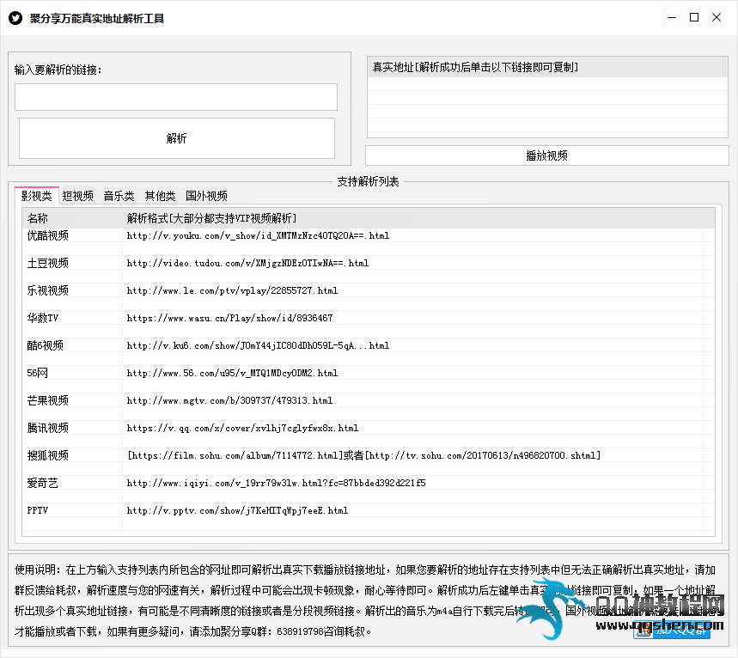Image resolution: width=738 pixels, height=658 pixels.
Task: Click the 解析 button
Action: (x=176, y=138)
